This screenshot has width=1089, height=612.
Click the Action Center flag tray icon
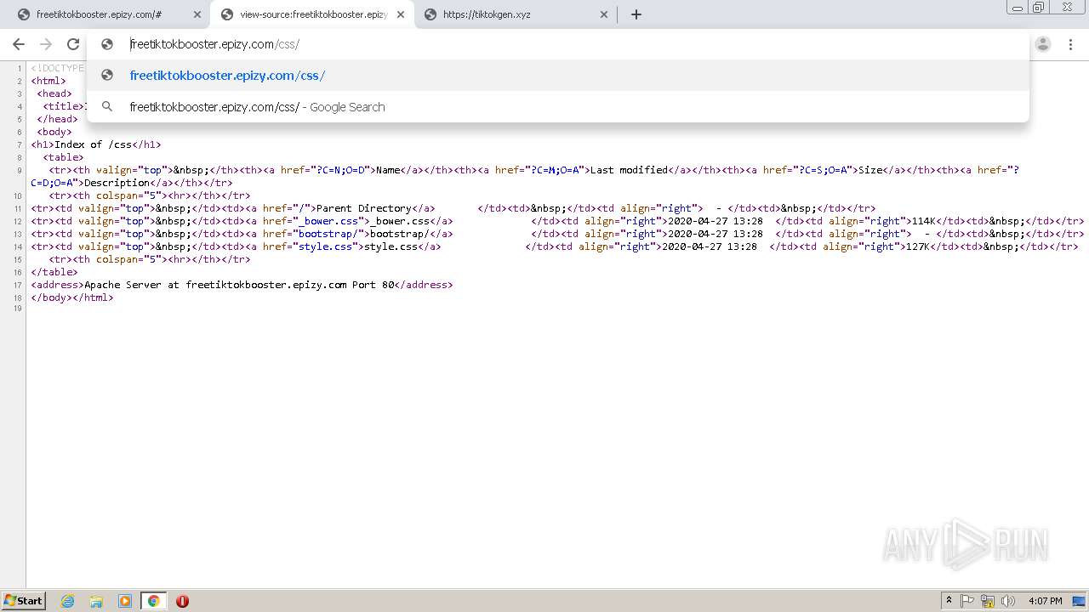967,601
